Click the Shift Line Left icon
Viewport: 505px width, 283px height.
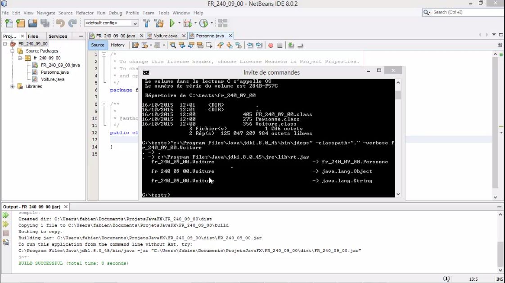point(250,45)
